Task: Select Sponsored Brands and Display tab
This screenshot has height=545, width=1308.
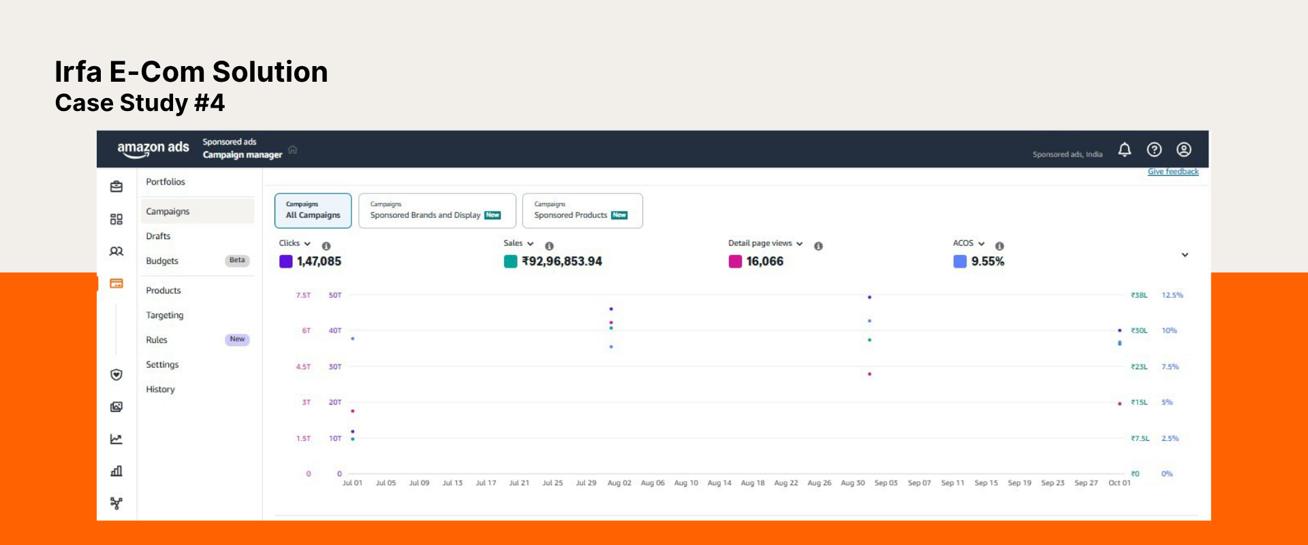Action: point(437,211)
